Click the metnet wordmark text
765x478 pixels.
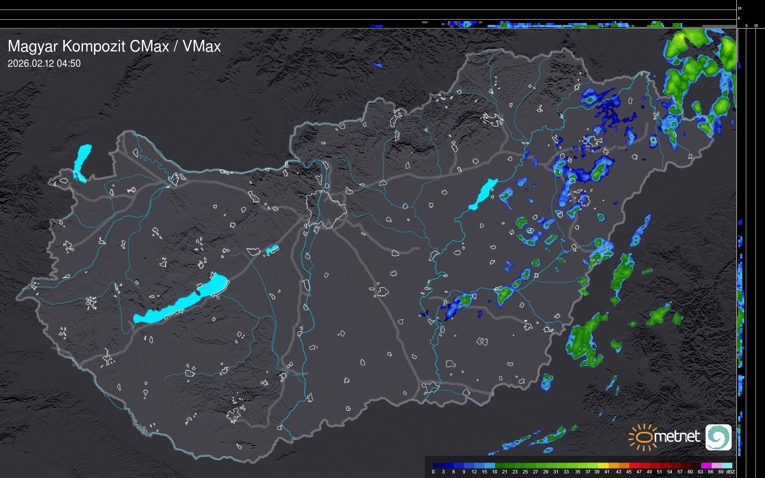point(676,437)
